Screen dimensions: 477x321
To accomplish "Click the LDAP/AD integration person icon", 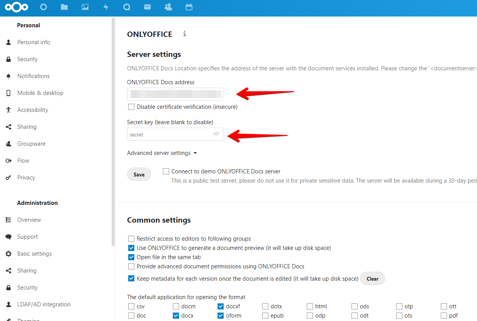I will pos(8,304).
